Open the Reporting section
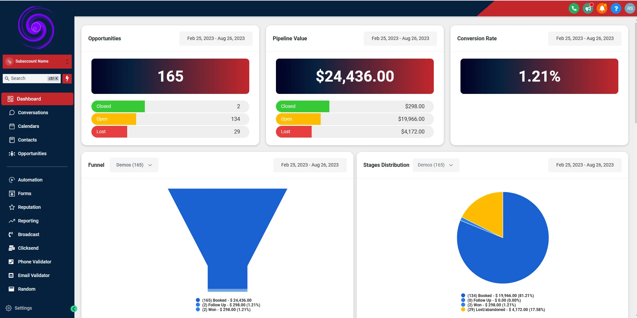 click(28, 221)
